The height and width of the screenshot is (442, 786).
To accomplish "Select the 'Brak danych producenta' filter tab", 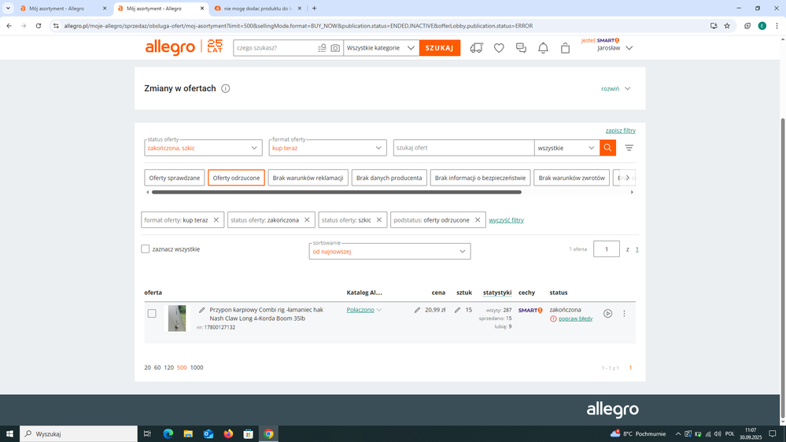I will click(389, 178).
